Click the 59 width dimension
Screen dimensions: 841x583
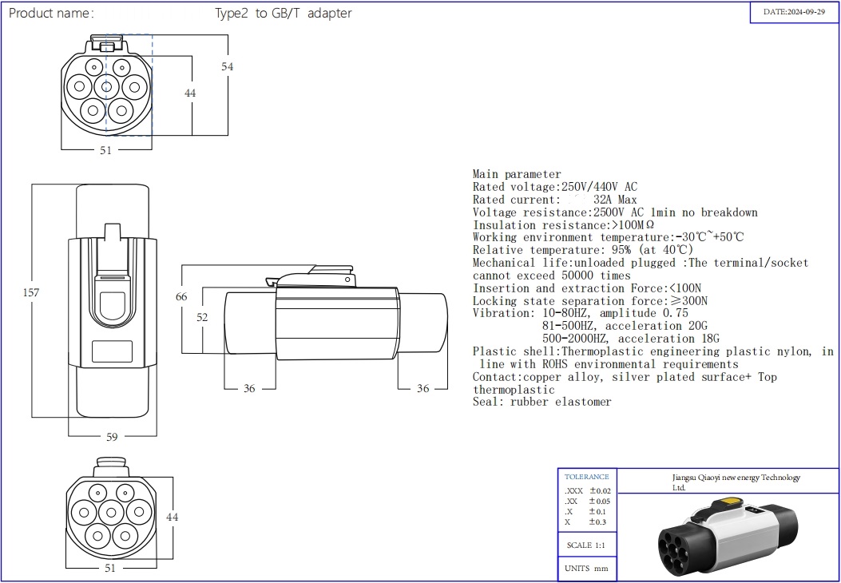click(x=112, y=437)
